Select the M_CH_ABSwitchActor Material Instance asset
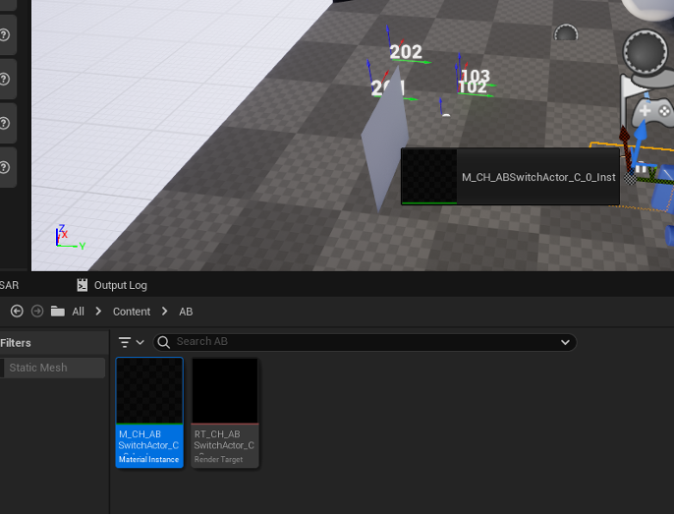Viewport: 674px width, 515px height. pos(149,412)
